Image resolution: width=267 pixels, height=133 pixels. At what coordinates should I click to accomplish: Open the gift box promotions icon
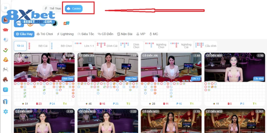(x=5, y=102)
